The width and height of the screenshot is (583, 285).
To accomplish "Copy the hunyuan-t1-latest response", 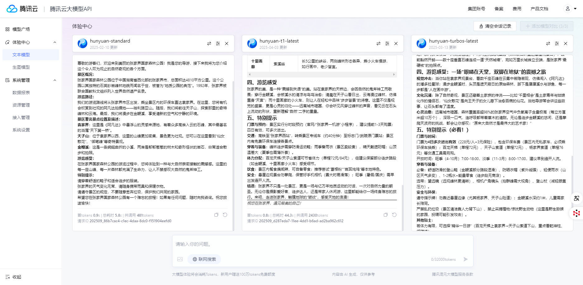I will pyautogui.click(x=386, y=215).
